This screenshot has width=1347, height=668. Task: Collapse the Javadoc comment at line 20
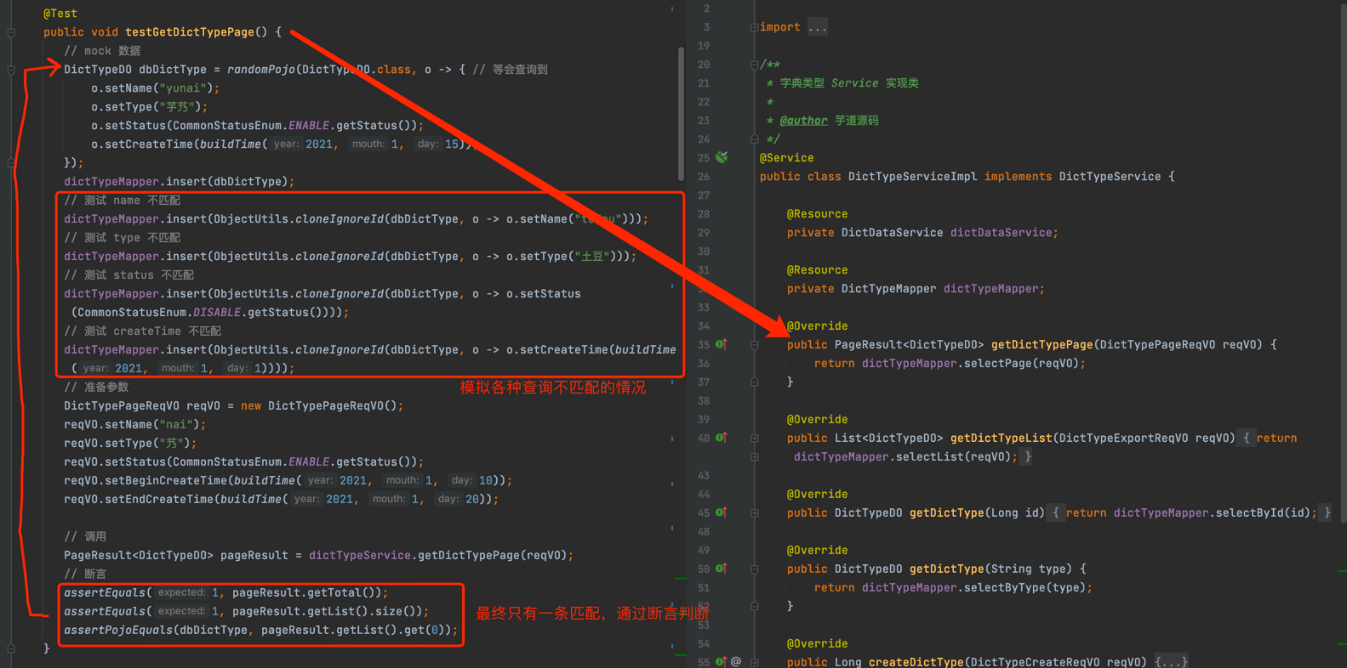coord(754,65)
